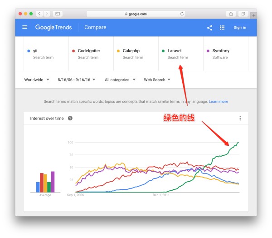This screenshot has height=238, width=272.
Task: Toggle Safari's sidebar button
Action: tap(58, 14)
